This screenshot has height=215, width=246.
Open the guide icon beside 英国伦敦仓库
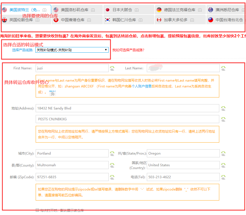(x=37, y=20)
